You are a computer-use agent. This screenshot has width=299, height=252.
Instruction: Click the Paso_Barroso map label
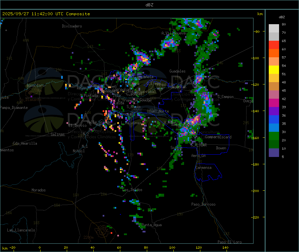coord(203,204)
